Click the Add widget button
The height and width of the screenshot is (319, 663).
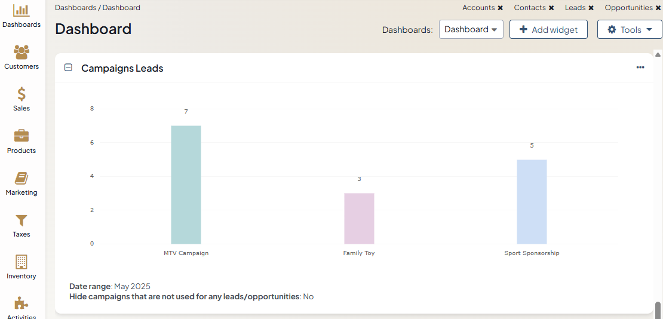[548, 29]
